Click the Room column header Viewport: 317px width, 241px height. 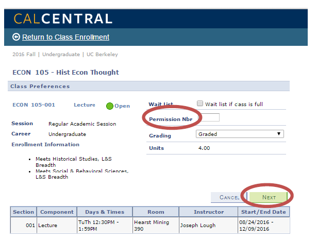pyautogui.click(x=156, y=212)
